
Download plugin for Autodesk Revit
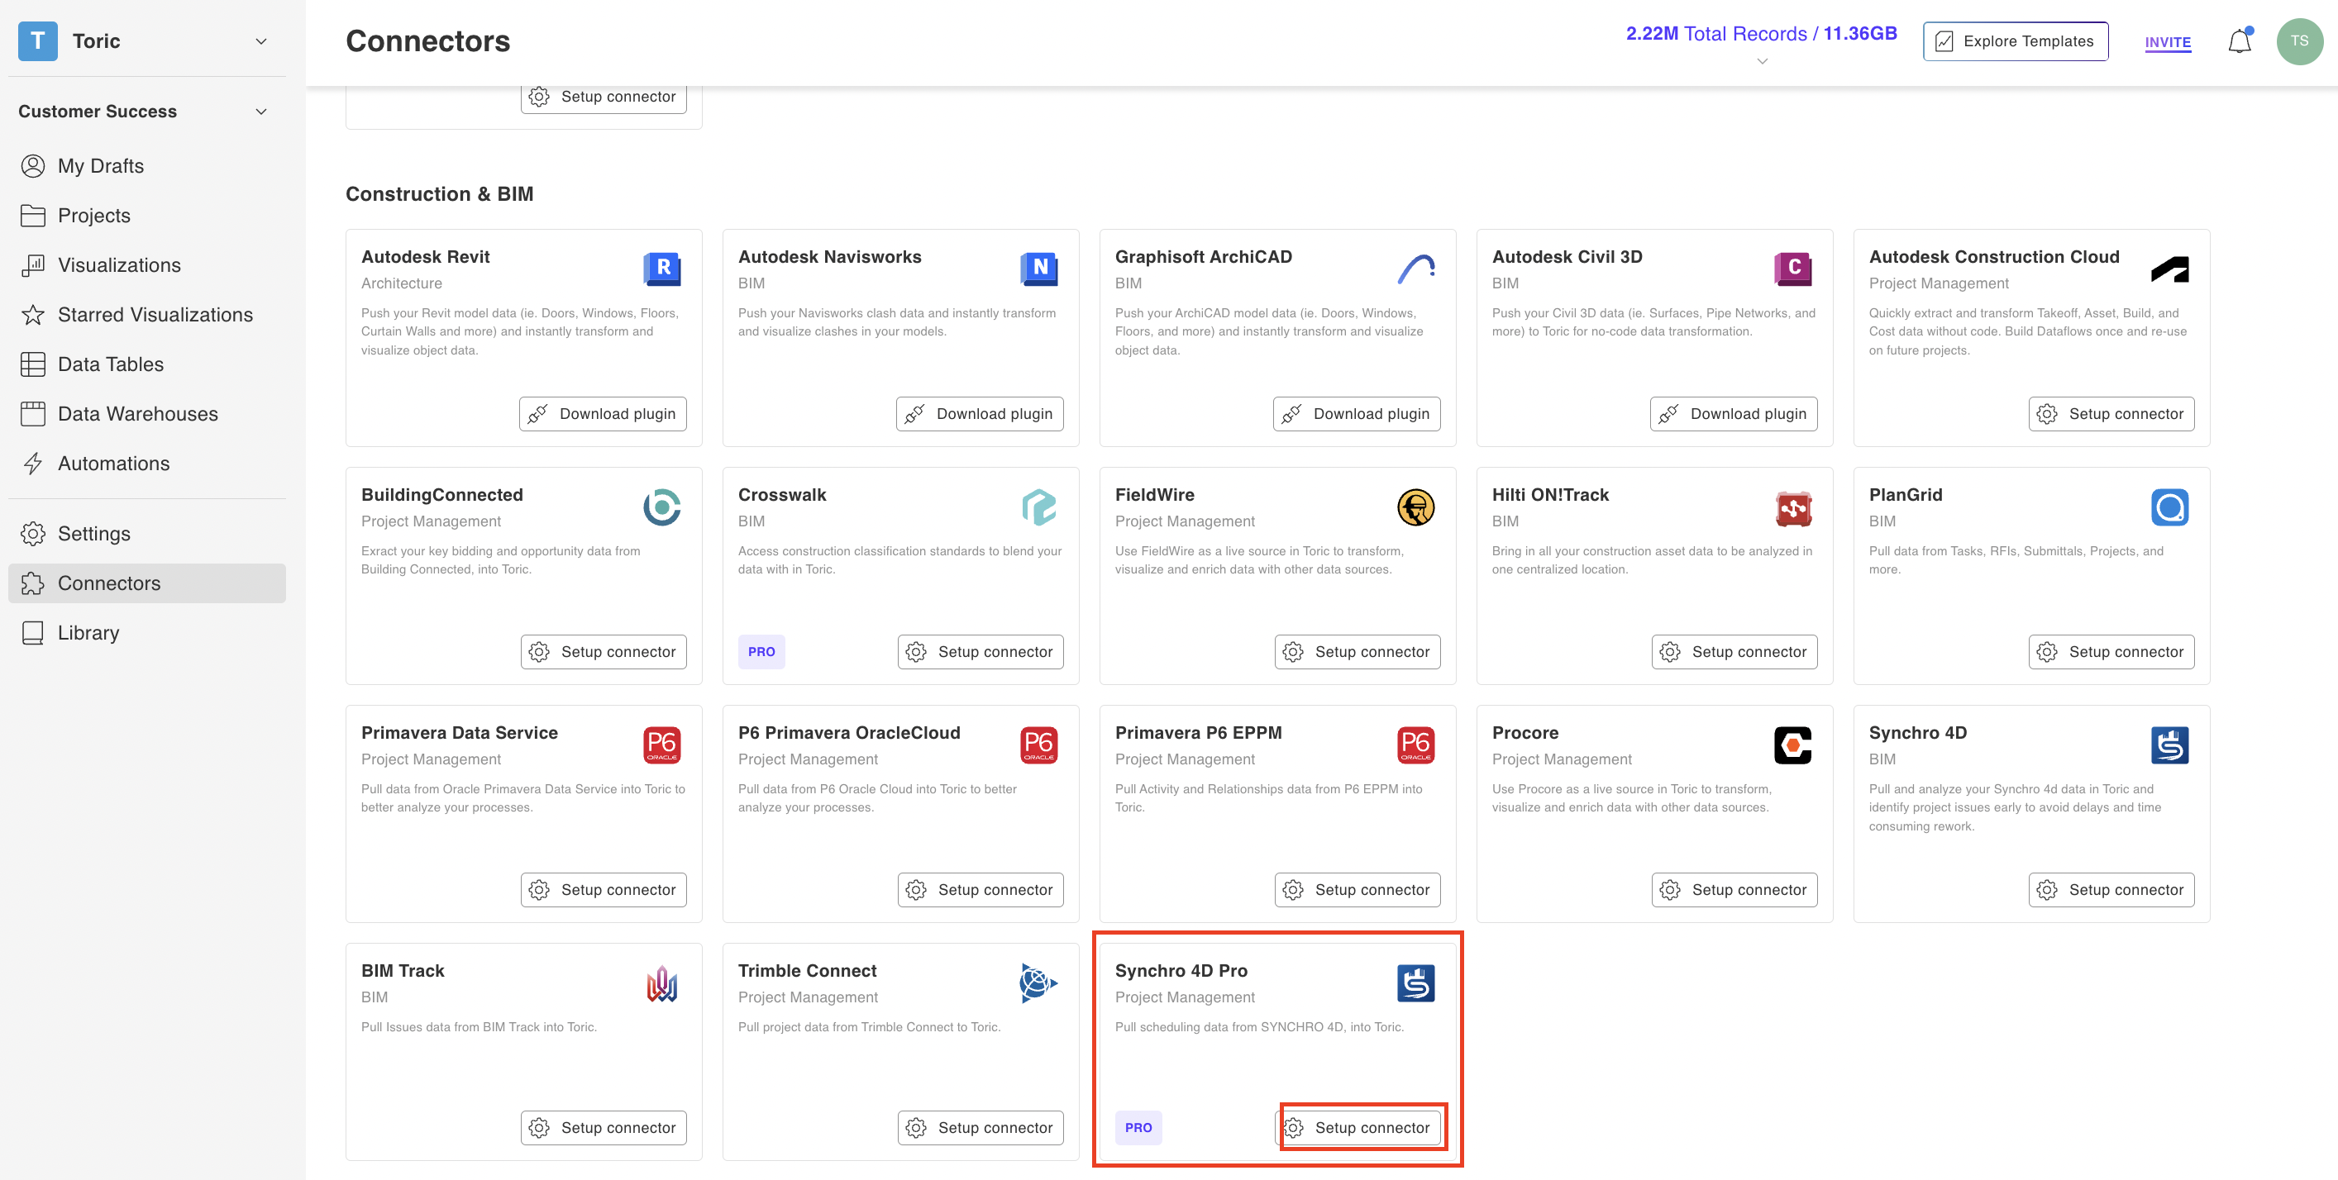tap(603, 414)
